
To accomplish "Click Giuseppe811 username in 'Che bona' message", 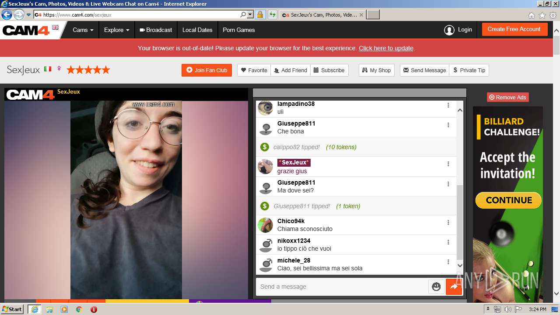I will (296, 123).
